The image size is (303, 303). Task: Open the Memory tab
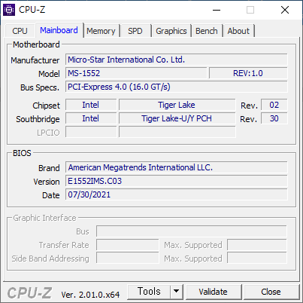pos(101,31)
